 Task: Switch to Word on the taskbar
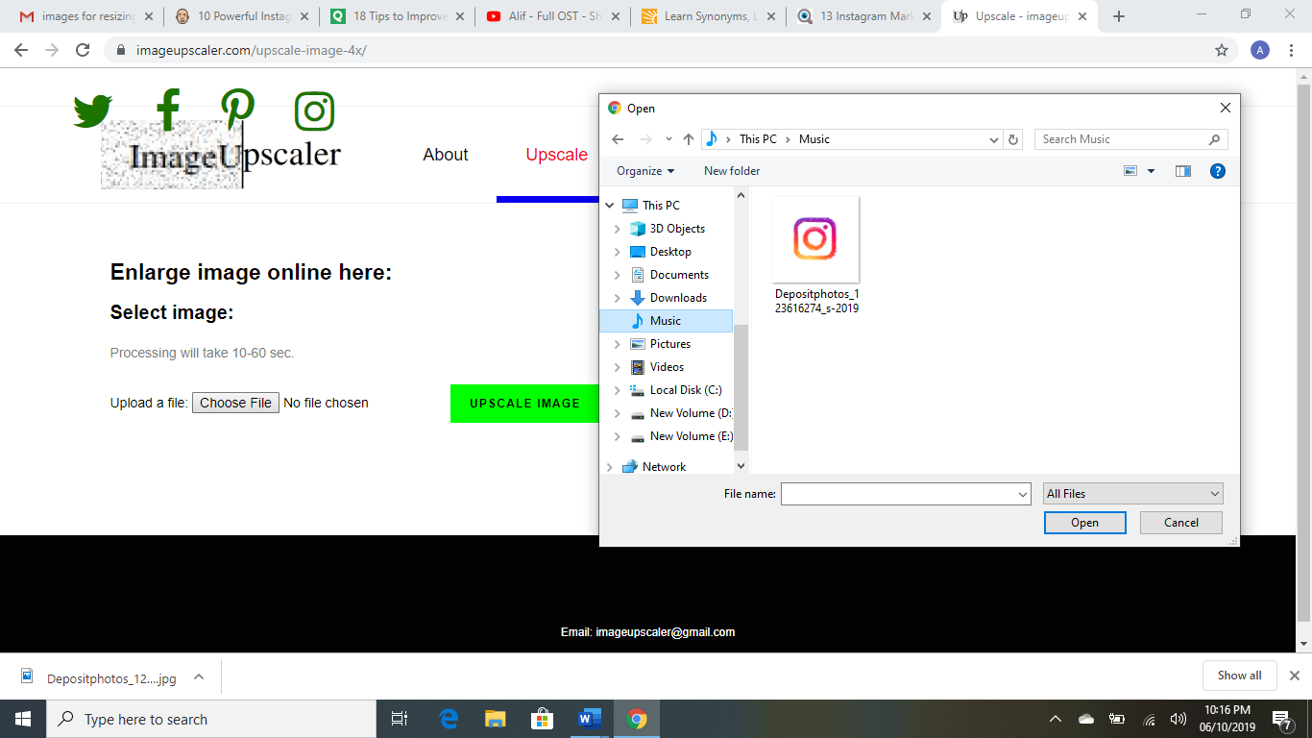pyautogui.click(x=589, y=719)
